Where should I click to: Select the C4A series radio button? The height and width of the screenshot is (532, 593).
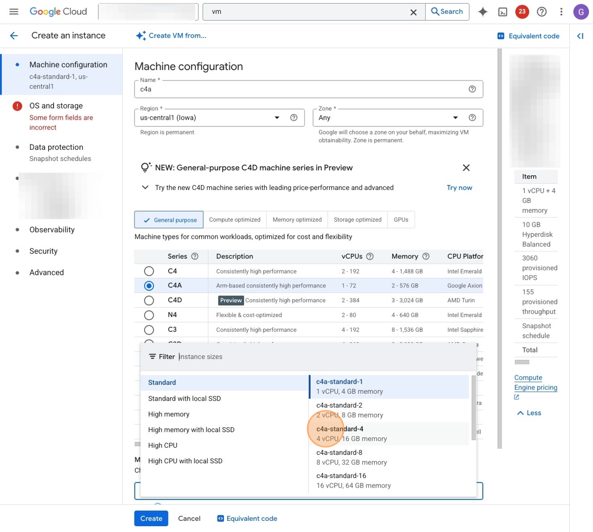coord(149,286)
